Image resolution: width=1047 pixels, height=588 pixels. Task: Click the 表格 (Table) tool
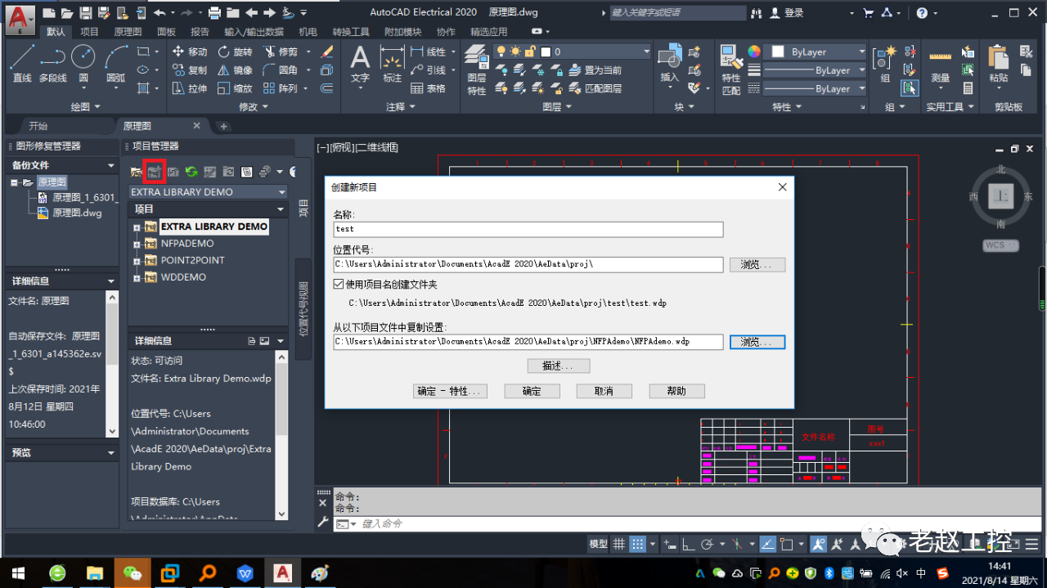428,88
